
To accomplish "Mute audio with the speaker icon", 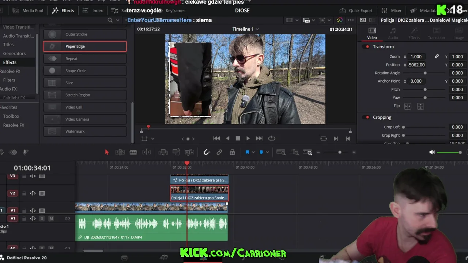I will pos(432,152).
